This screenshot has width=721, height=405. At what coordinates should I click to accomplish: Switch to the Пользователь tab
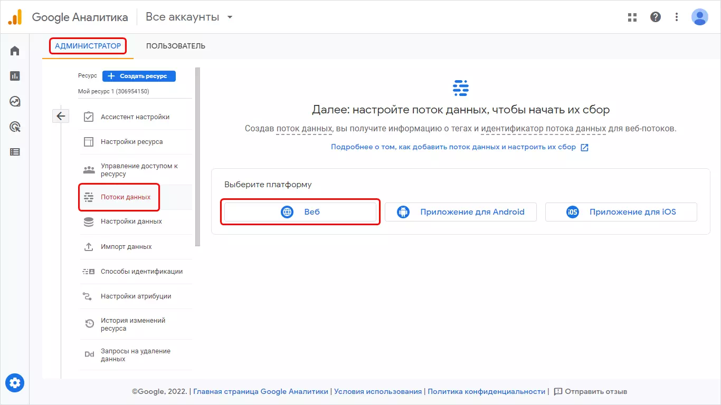[176, 46]
